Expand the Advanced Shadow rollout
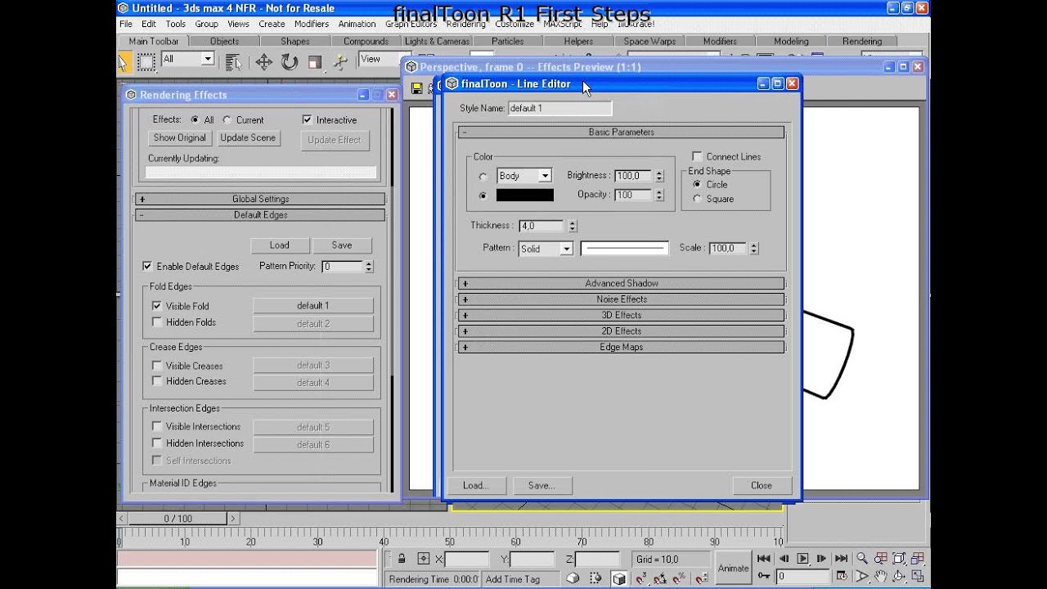The height and width of the screenshot is (589, 1047). click(621, 283)
